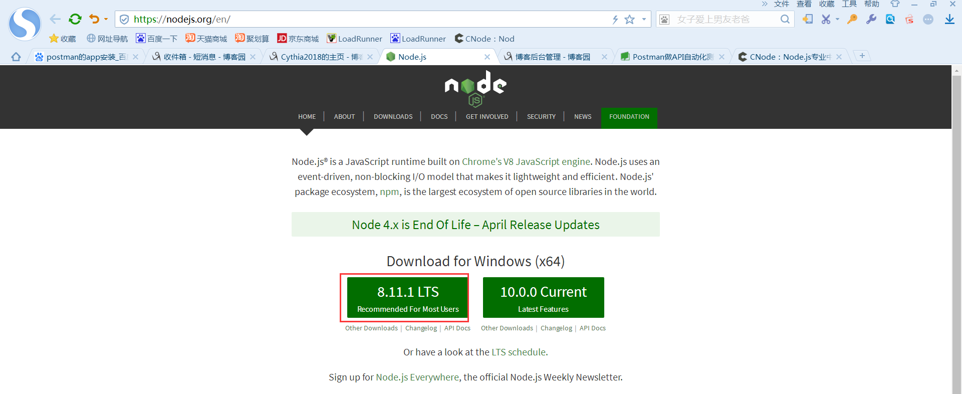Open the first LoadRunner bookmark with V icon
Image resolution: width=962 pixels, height=394 pixels.
(x=354, y=39)
